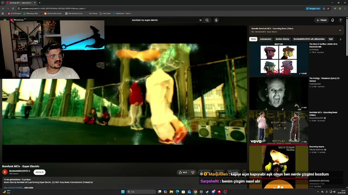This screenshot has width=348, height=195.
Task: Open the BomfunkMCsVEVO channel name link
Action: pyautogui.click(x=19, y=171)
